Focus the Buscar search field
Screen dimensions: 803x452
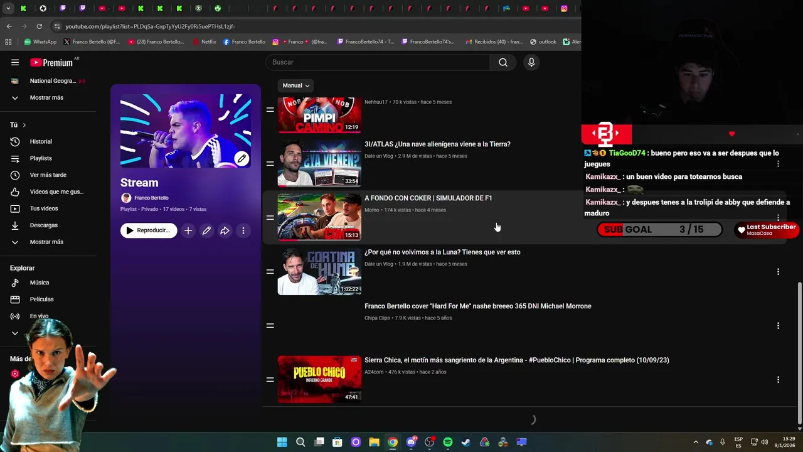click(x=378, y=62)
